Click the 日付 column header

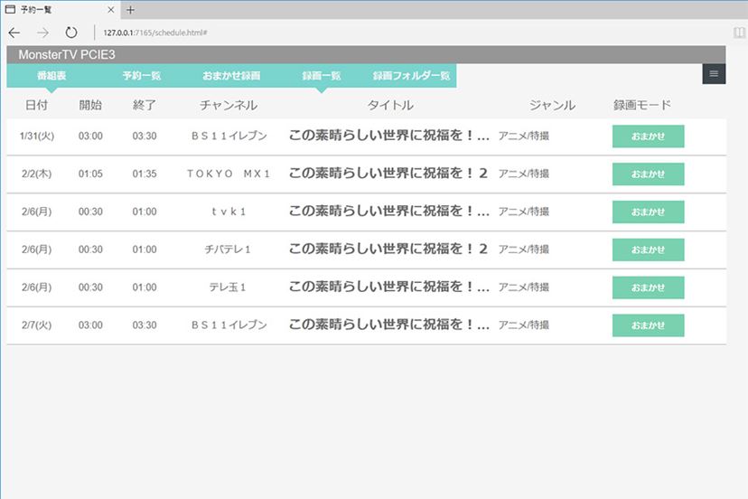(37, 105)
